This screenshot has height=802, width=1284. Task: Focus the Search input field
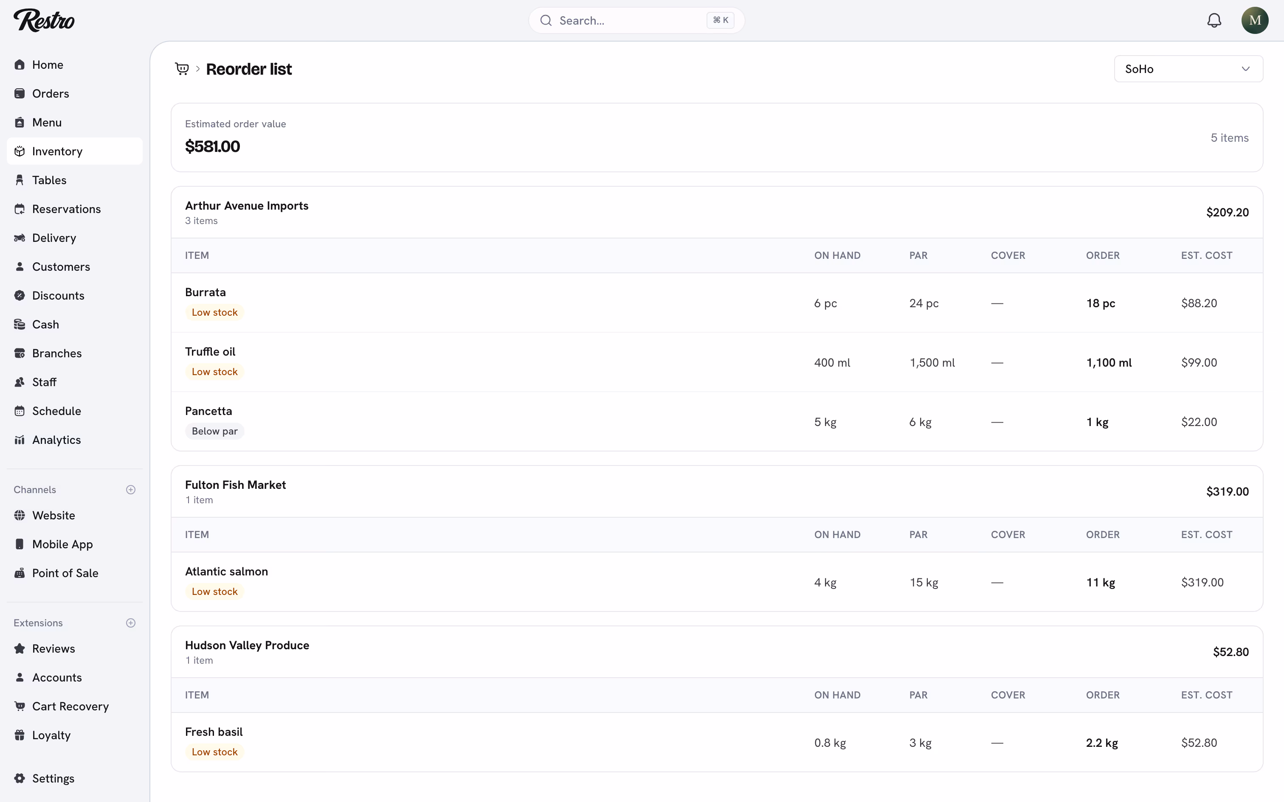pos(636,21)
